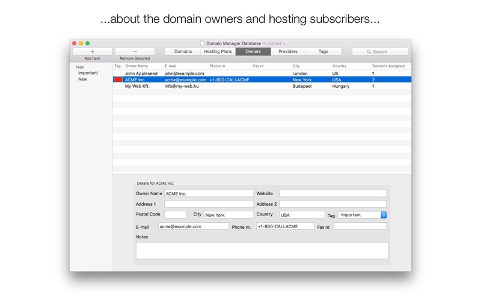Image resolution: width=481 pixels, height=301 pixels.
Task: Select the My Web Kft. owner row
Action: point(262,86)
